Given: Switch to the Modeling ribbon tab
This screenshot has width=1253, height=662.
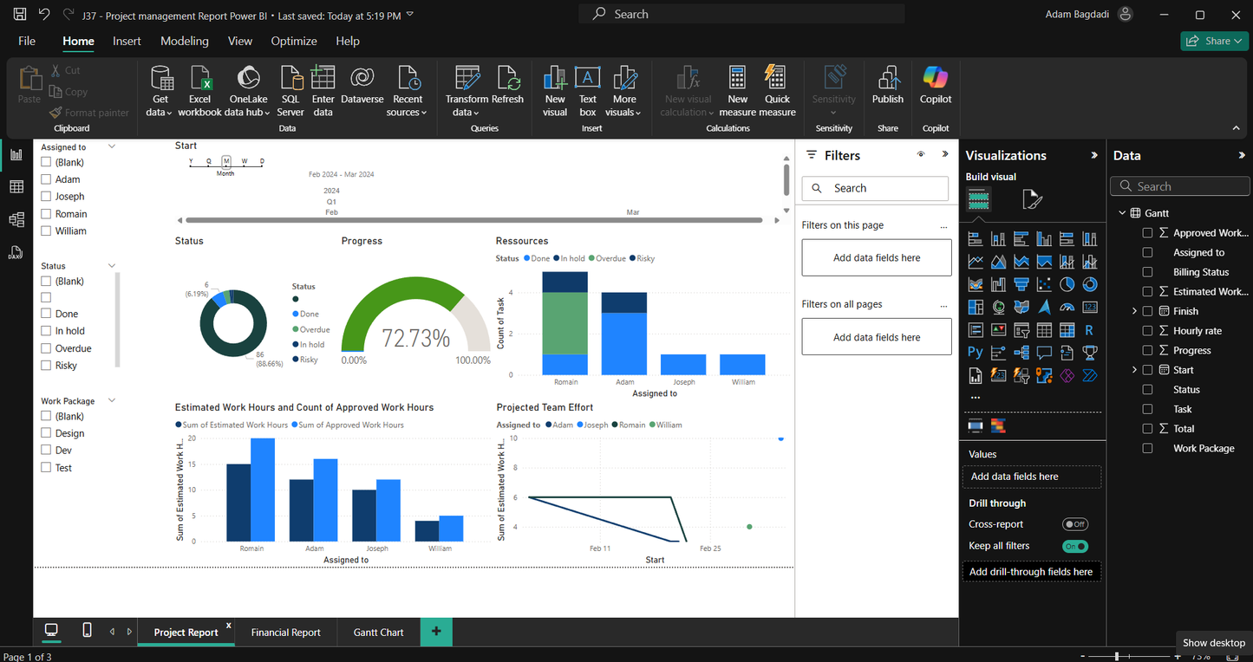Looking at the screenshot, I should coord(185,41).
